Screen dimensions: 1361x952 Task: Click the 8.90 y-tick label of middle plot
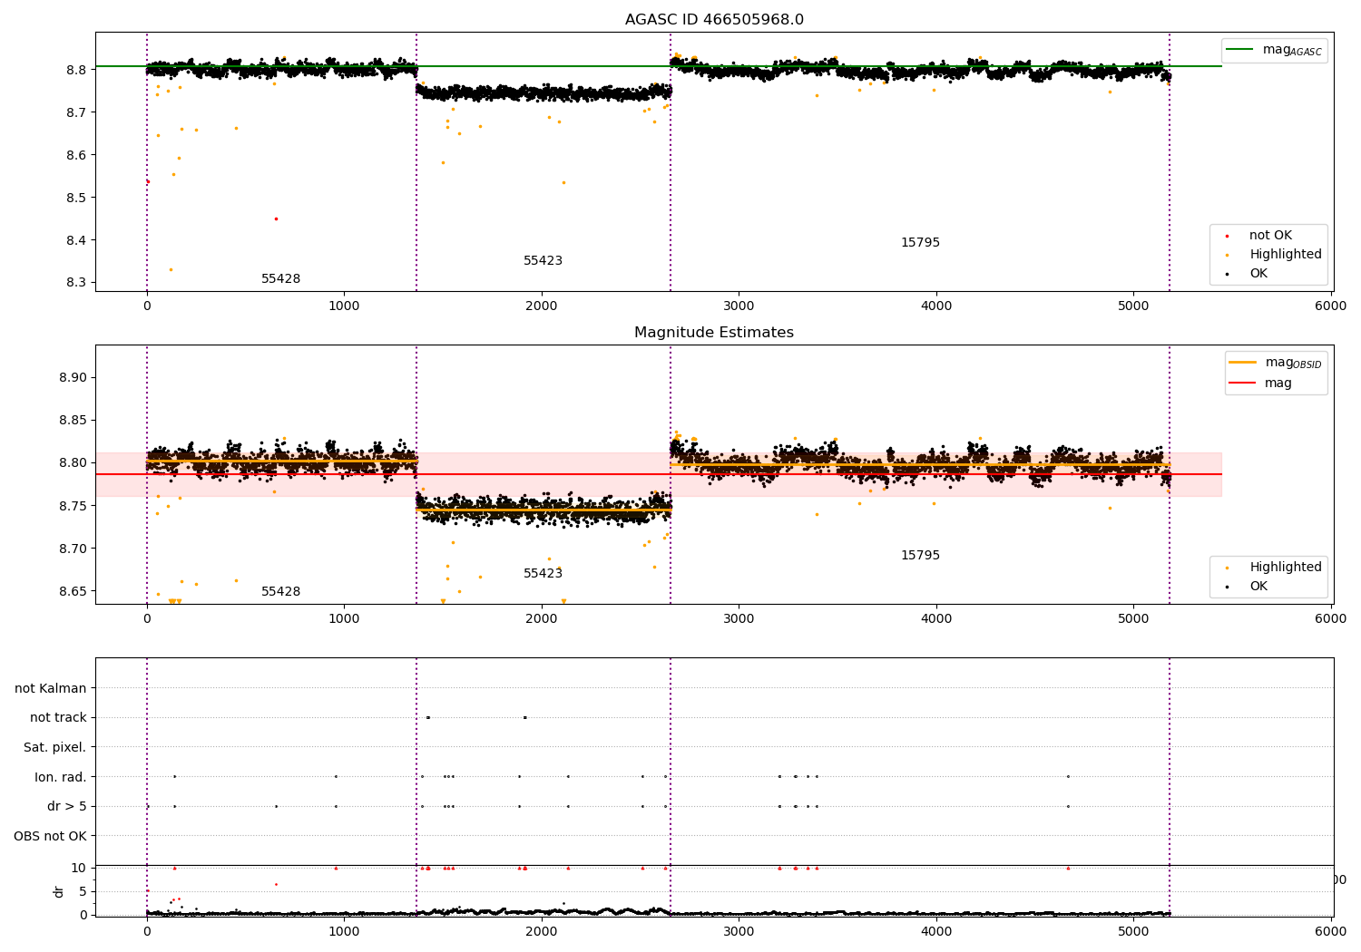click(x=72, y=378)
